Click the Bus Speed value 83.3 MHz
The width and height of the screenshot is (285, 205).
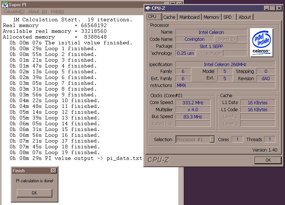(x=193, y=117)
